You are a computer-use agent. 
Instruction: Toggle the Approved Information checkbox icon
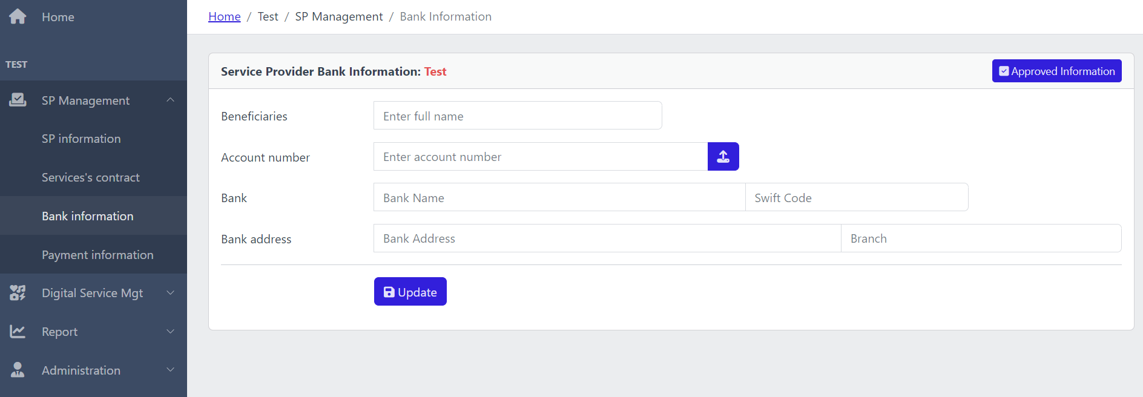coord(1004,71)
